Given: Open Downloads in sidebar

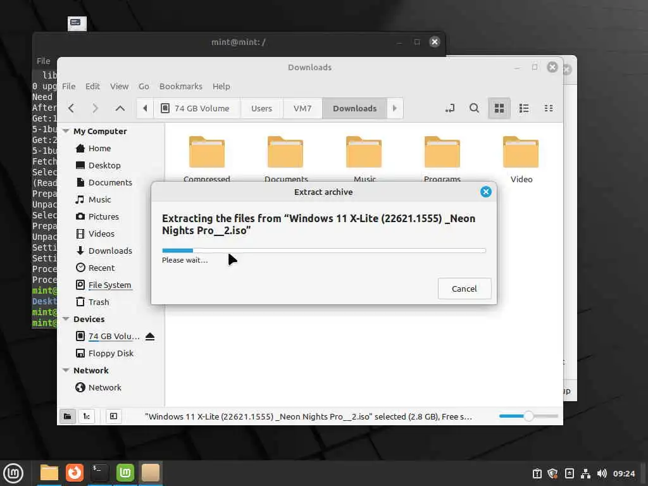Looking at the screenshot, I should (110, 251).
